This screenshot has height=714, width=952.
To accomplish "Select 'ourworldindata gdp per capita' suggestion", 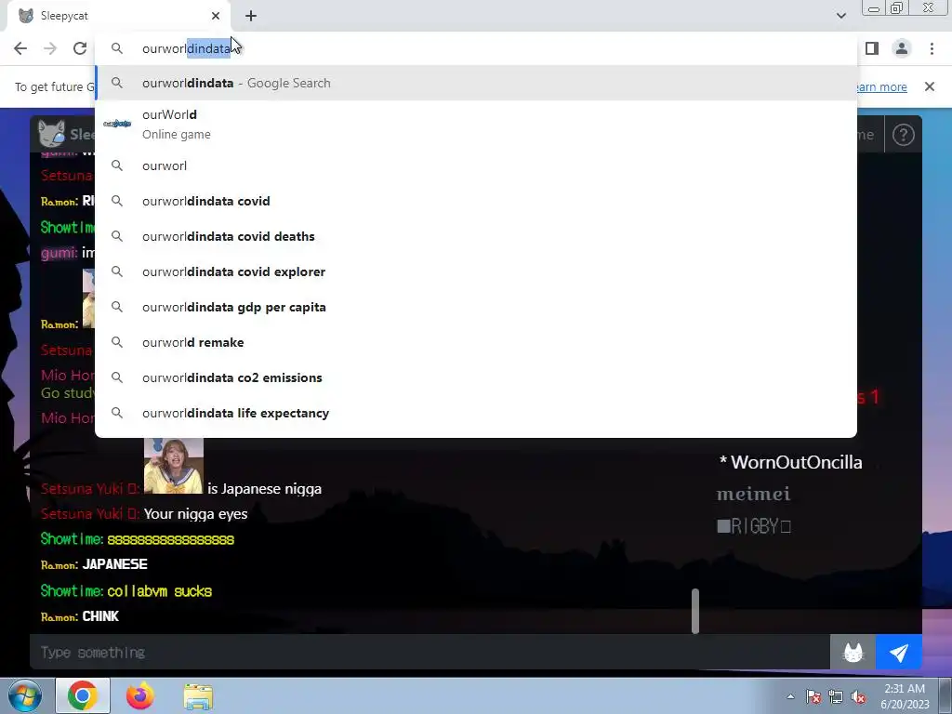I will pyautogui.click(x=476, y=307).
